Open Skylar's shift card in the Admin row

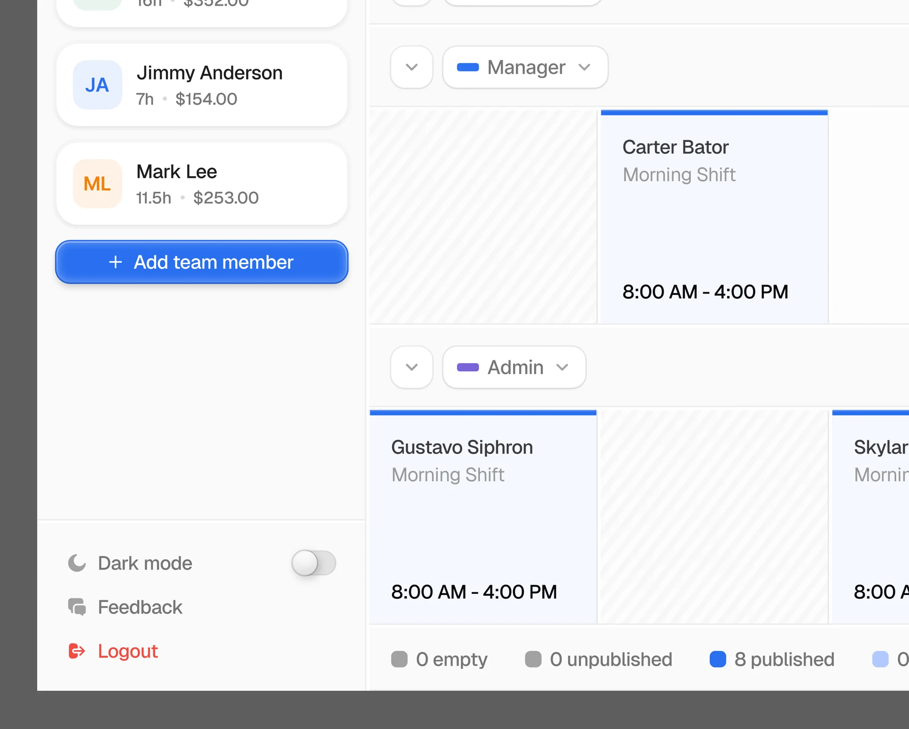tap(870, 517)
